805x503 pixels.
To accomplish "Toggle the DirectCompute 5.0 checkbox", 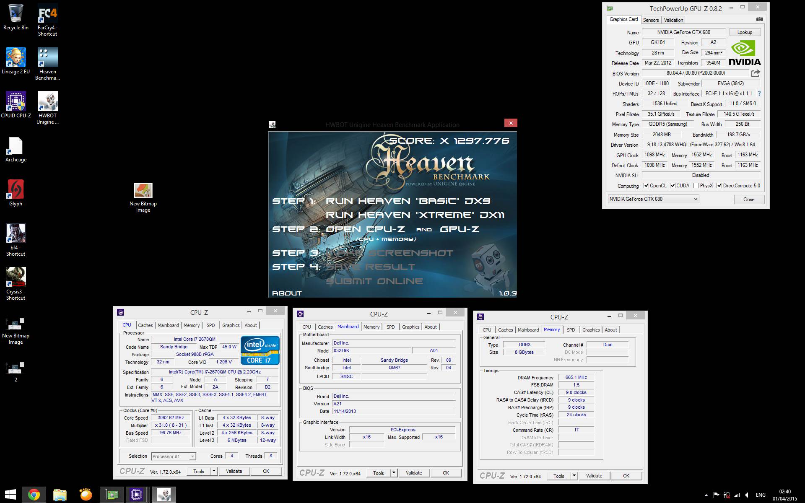I will point(719,186).
